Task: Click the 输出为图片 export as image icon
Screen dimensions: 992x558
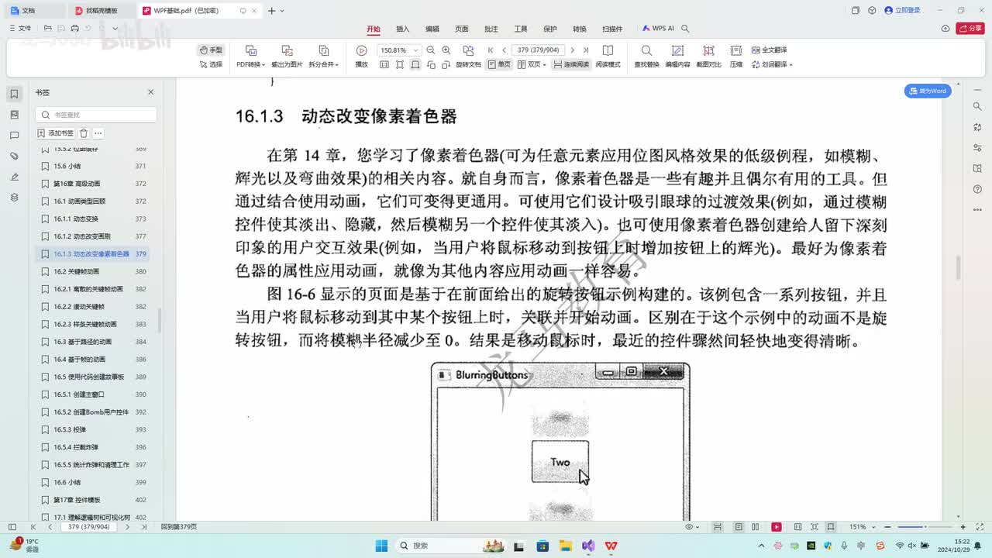Action: tap(287, 50)
